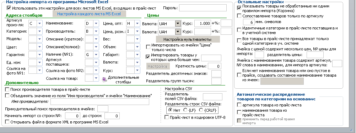Toggle Все товары принадлежат одной категории

point(239,40)
